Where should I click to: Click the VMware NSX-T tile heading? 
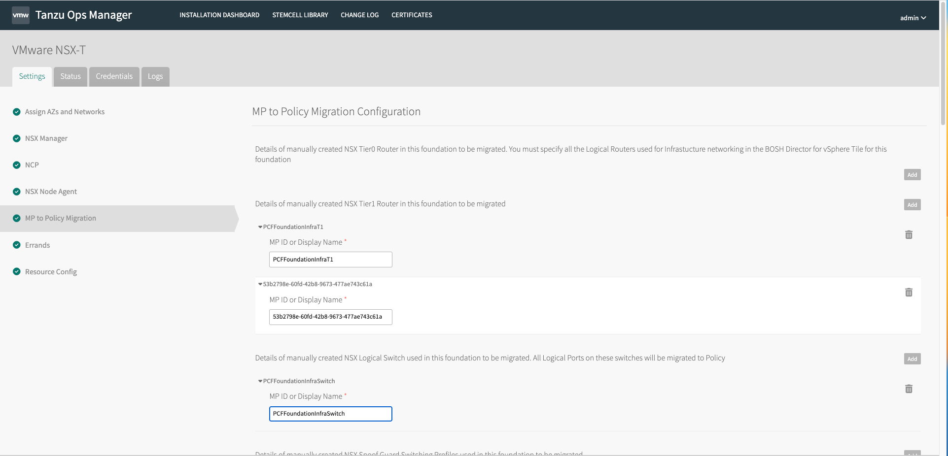(49, 50)
